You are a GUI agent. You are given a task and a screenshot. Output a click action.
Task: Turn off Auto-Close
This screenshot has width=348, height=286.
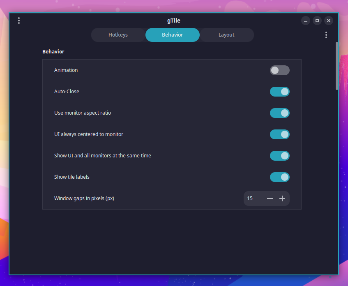[x=280, y=92]
